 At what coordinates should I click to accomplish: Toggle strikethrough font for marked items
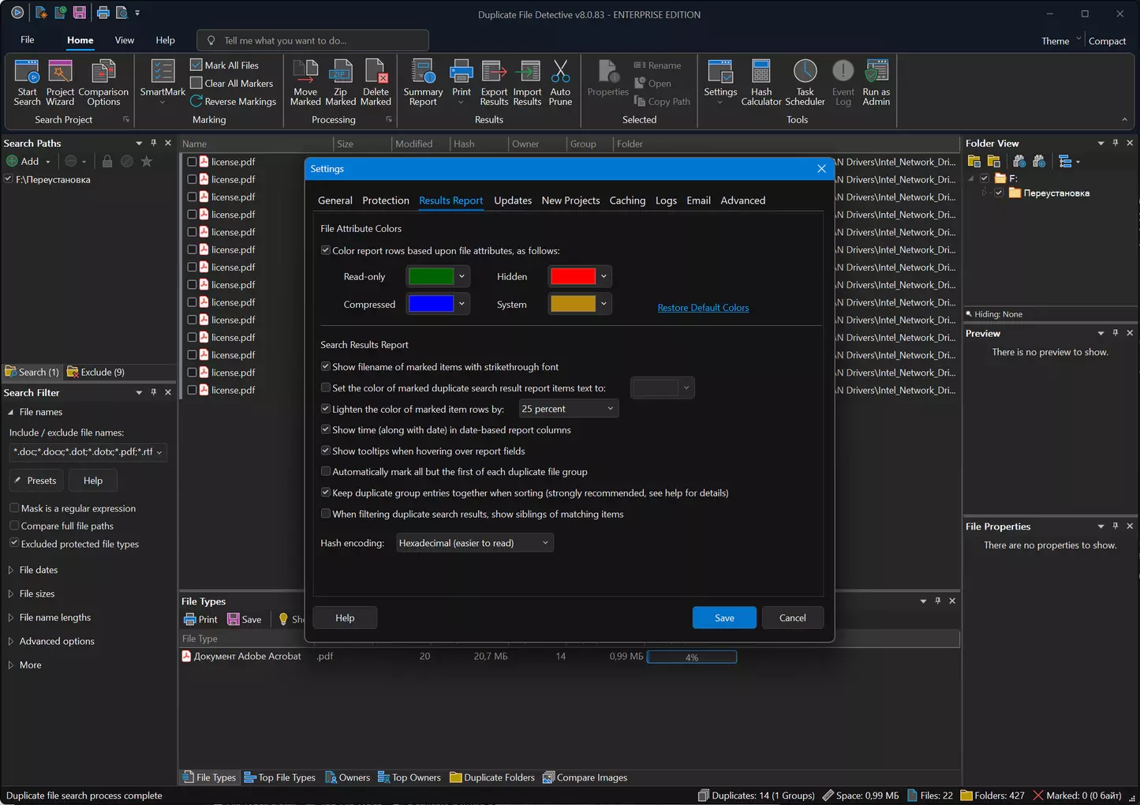point(325,366)
